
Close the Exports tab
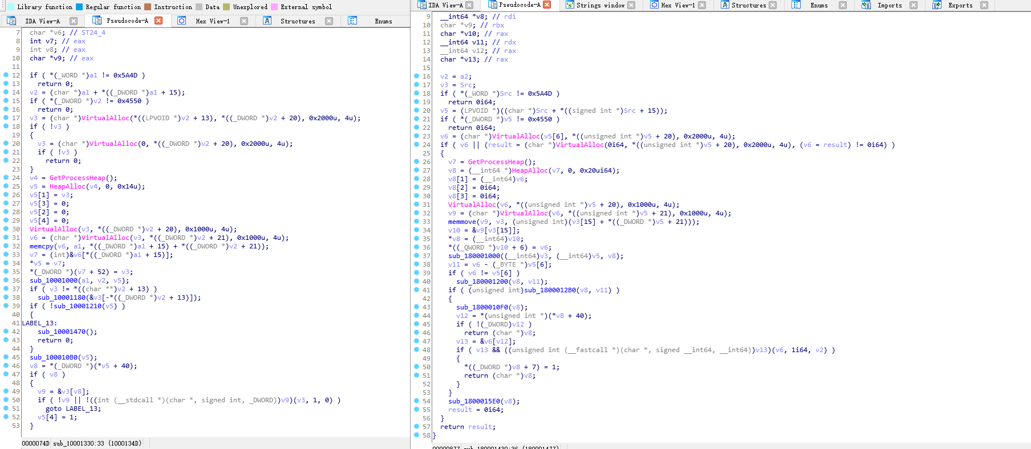tap(984, 5)
